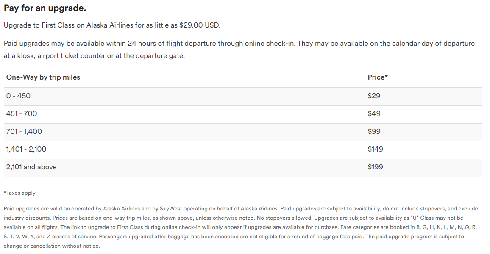Click the $149 price cell

pos(376,149)
